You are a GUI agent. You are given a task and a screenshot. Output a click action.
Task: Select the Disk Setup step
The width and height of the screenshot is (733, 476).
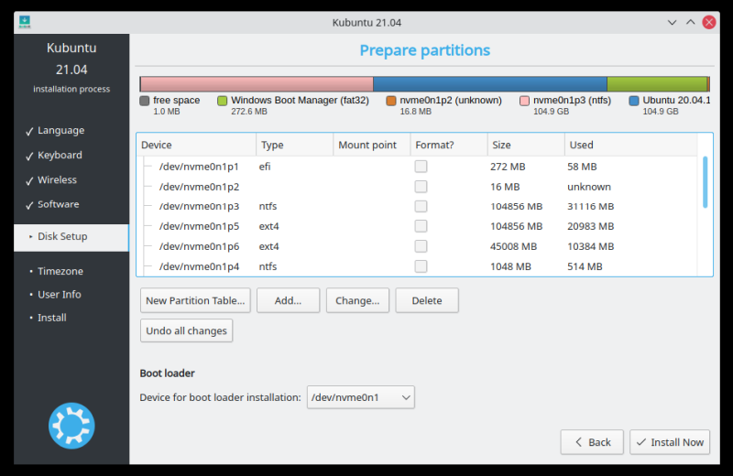71,237
